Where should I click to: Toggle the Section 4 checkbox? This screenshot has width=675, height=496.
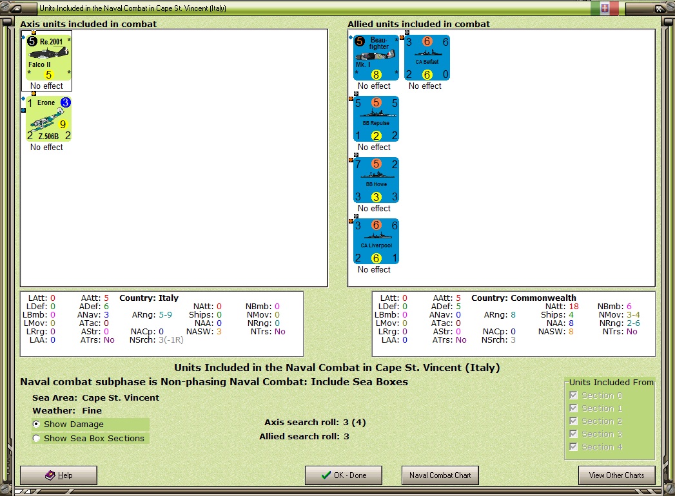coord(573,447)
